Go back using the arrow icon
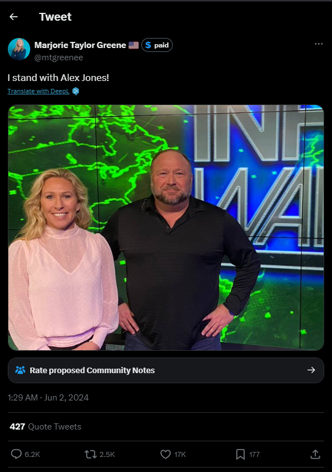Viewport: 332px width, 472px height. point(13,17)
